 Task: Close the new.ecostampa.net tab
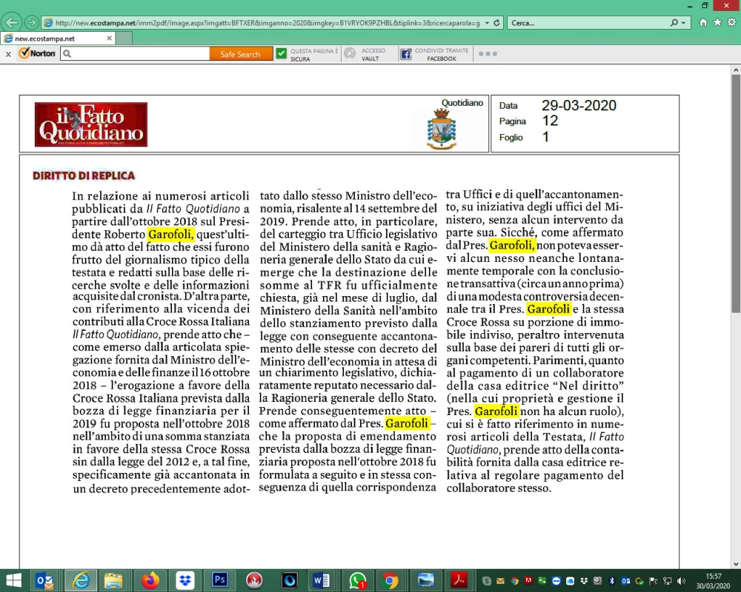[109, 38]
